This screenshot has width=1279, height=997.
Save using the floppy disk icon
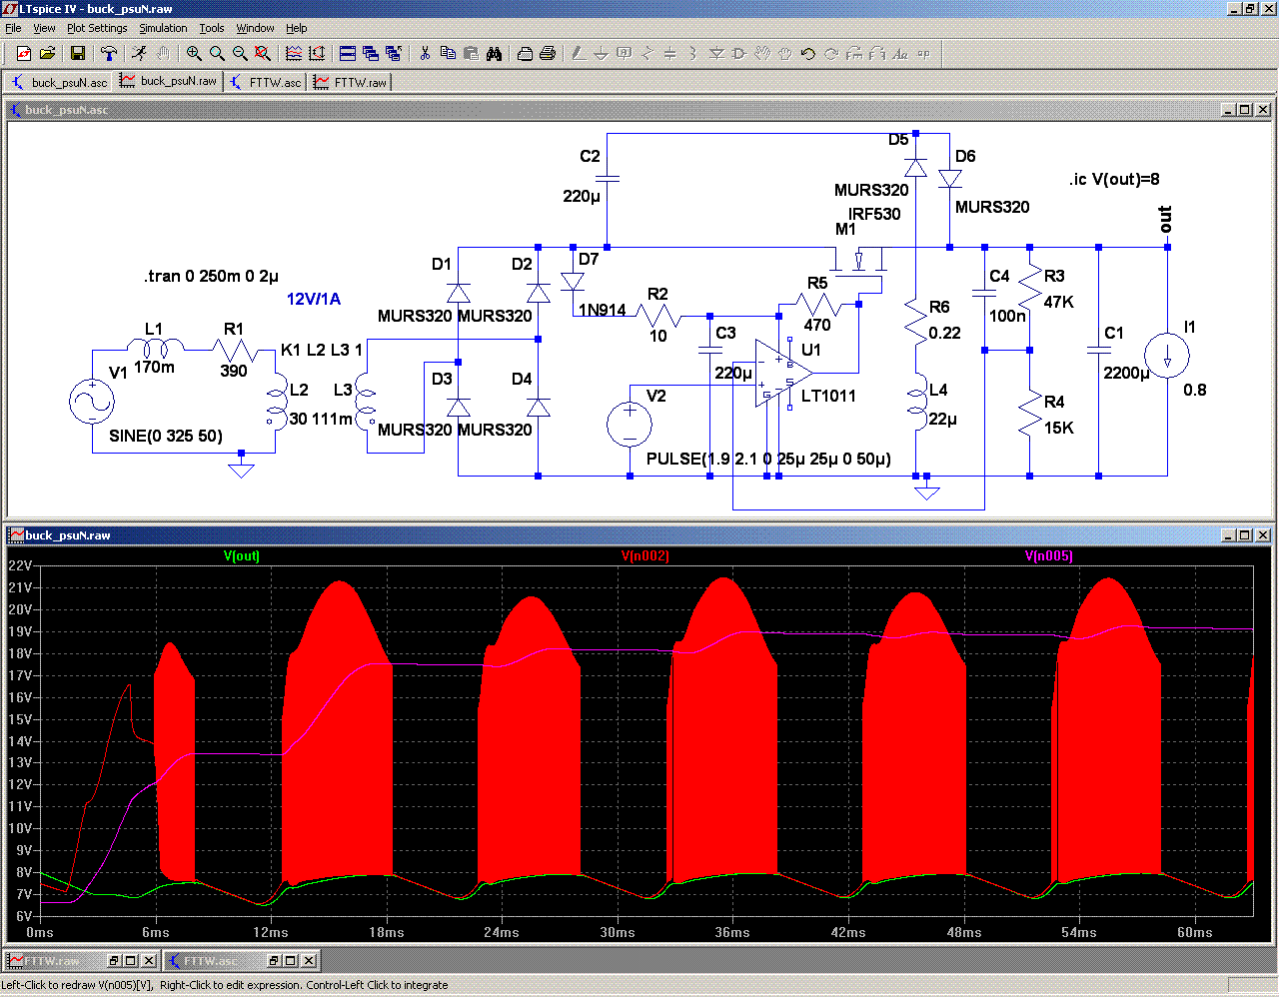tap(78, 54)
